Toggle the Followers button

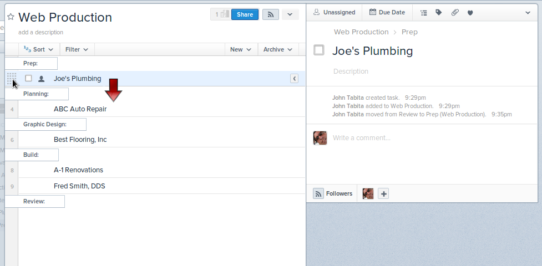[333, 193]
